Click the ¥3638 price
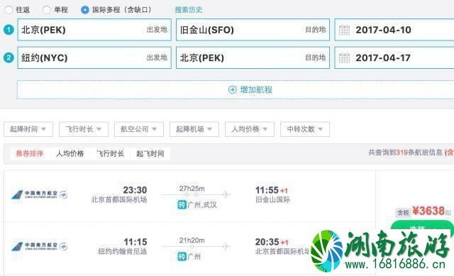Screen dimensions: 454x276 (x=428, y=211)
